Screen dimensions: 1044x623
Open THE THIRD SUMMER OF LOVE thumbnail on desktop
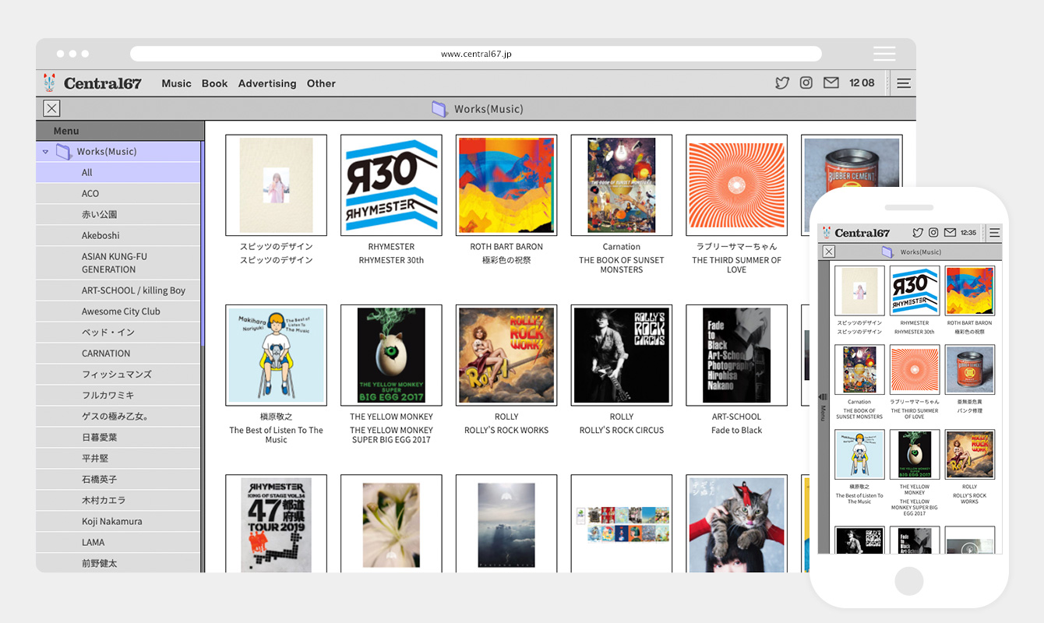click(x=736, y=185)
